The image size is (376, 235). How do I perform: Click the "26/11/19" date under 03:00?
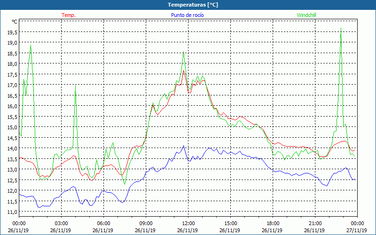pyautogui.click(x=61, y=230)
